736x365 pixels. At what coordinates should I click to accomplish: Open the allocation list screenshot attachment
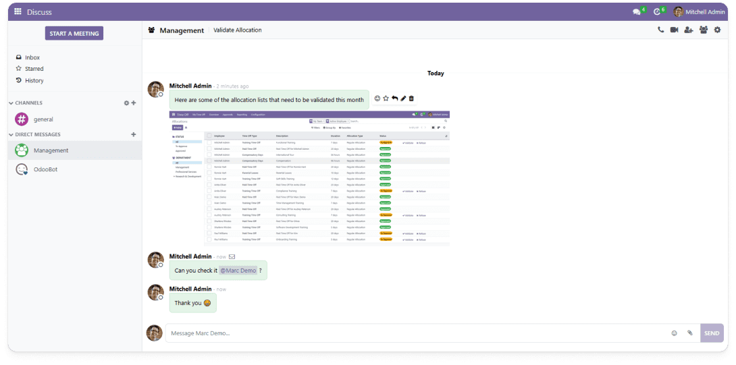pos(309,177)
